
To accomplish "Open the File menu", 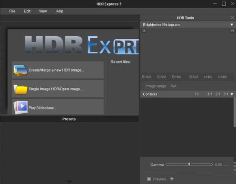I will pos(12,11).
